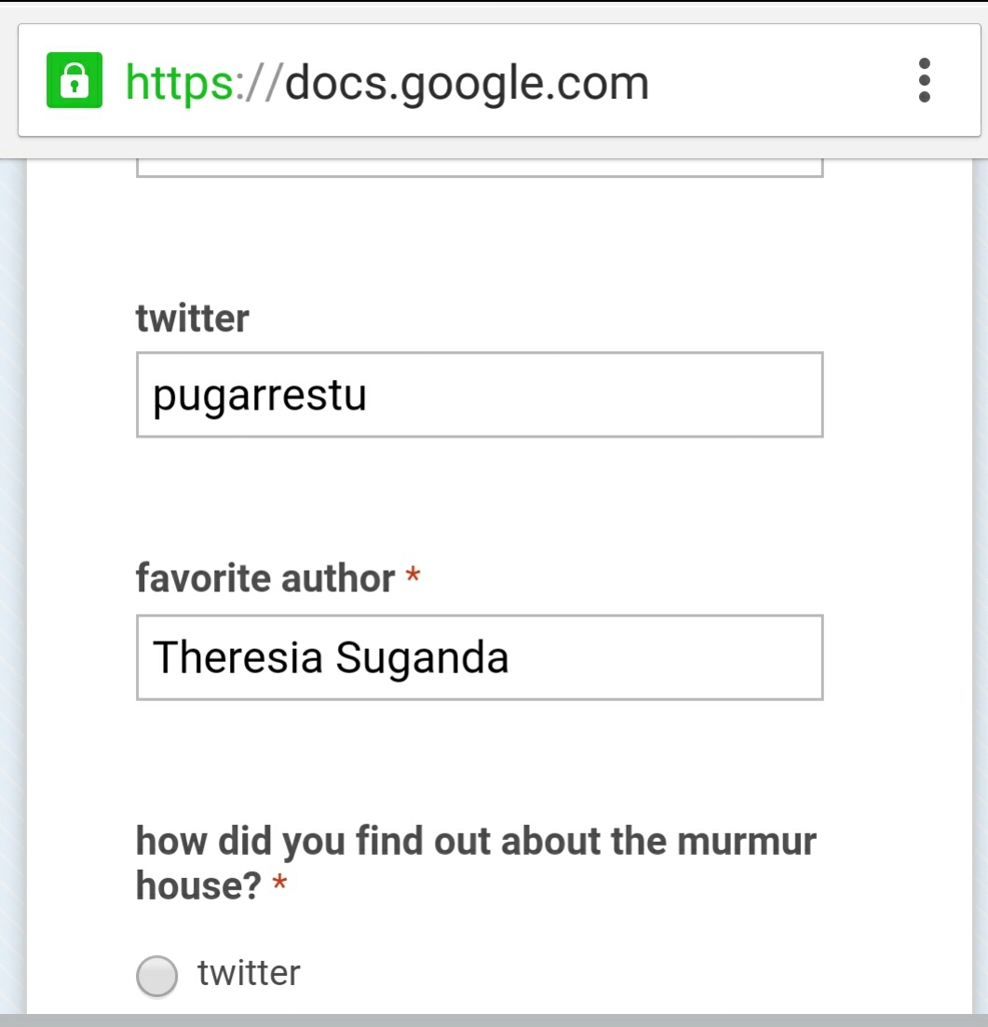988x1027 pixels.
Task: Click the favorite author field label
Action: pos(265,578)
